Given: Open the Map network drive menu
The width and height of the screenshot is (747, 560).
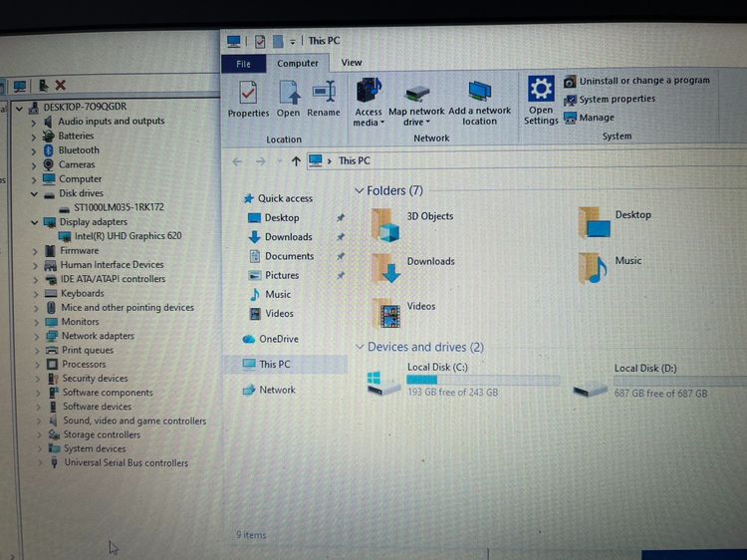Looking at the screenshot, I should (416, 106).
